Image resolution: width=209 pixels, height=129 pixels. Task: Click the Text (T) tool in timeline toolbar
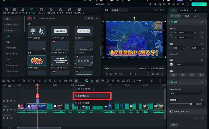point(39,81)
